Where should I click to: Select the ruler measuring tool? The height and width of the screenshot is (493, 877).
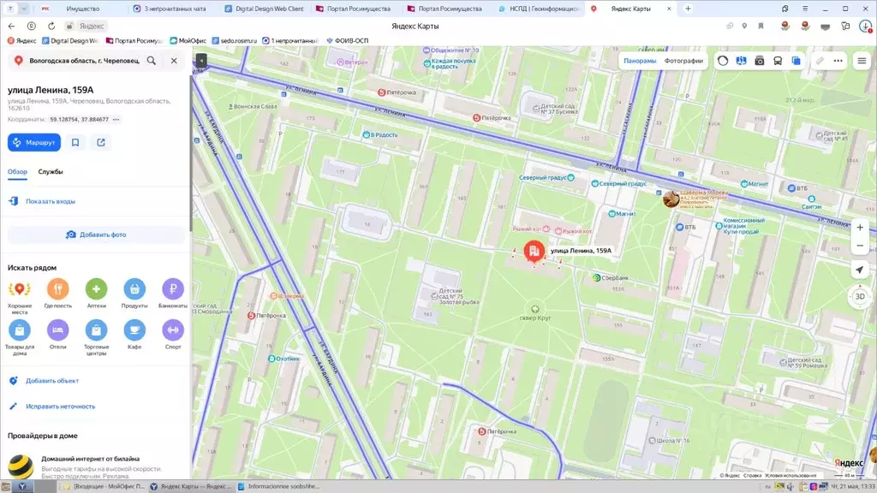(x=820, y=61)
